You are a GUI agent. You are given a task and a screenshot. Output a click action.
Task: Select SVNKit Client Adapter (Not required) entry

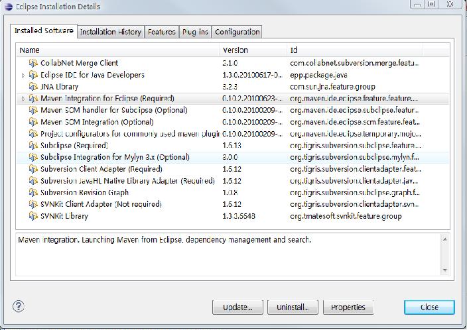click(101, 204)
